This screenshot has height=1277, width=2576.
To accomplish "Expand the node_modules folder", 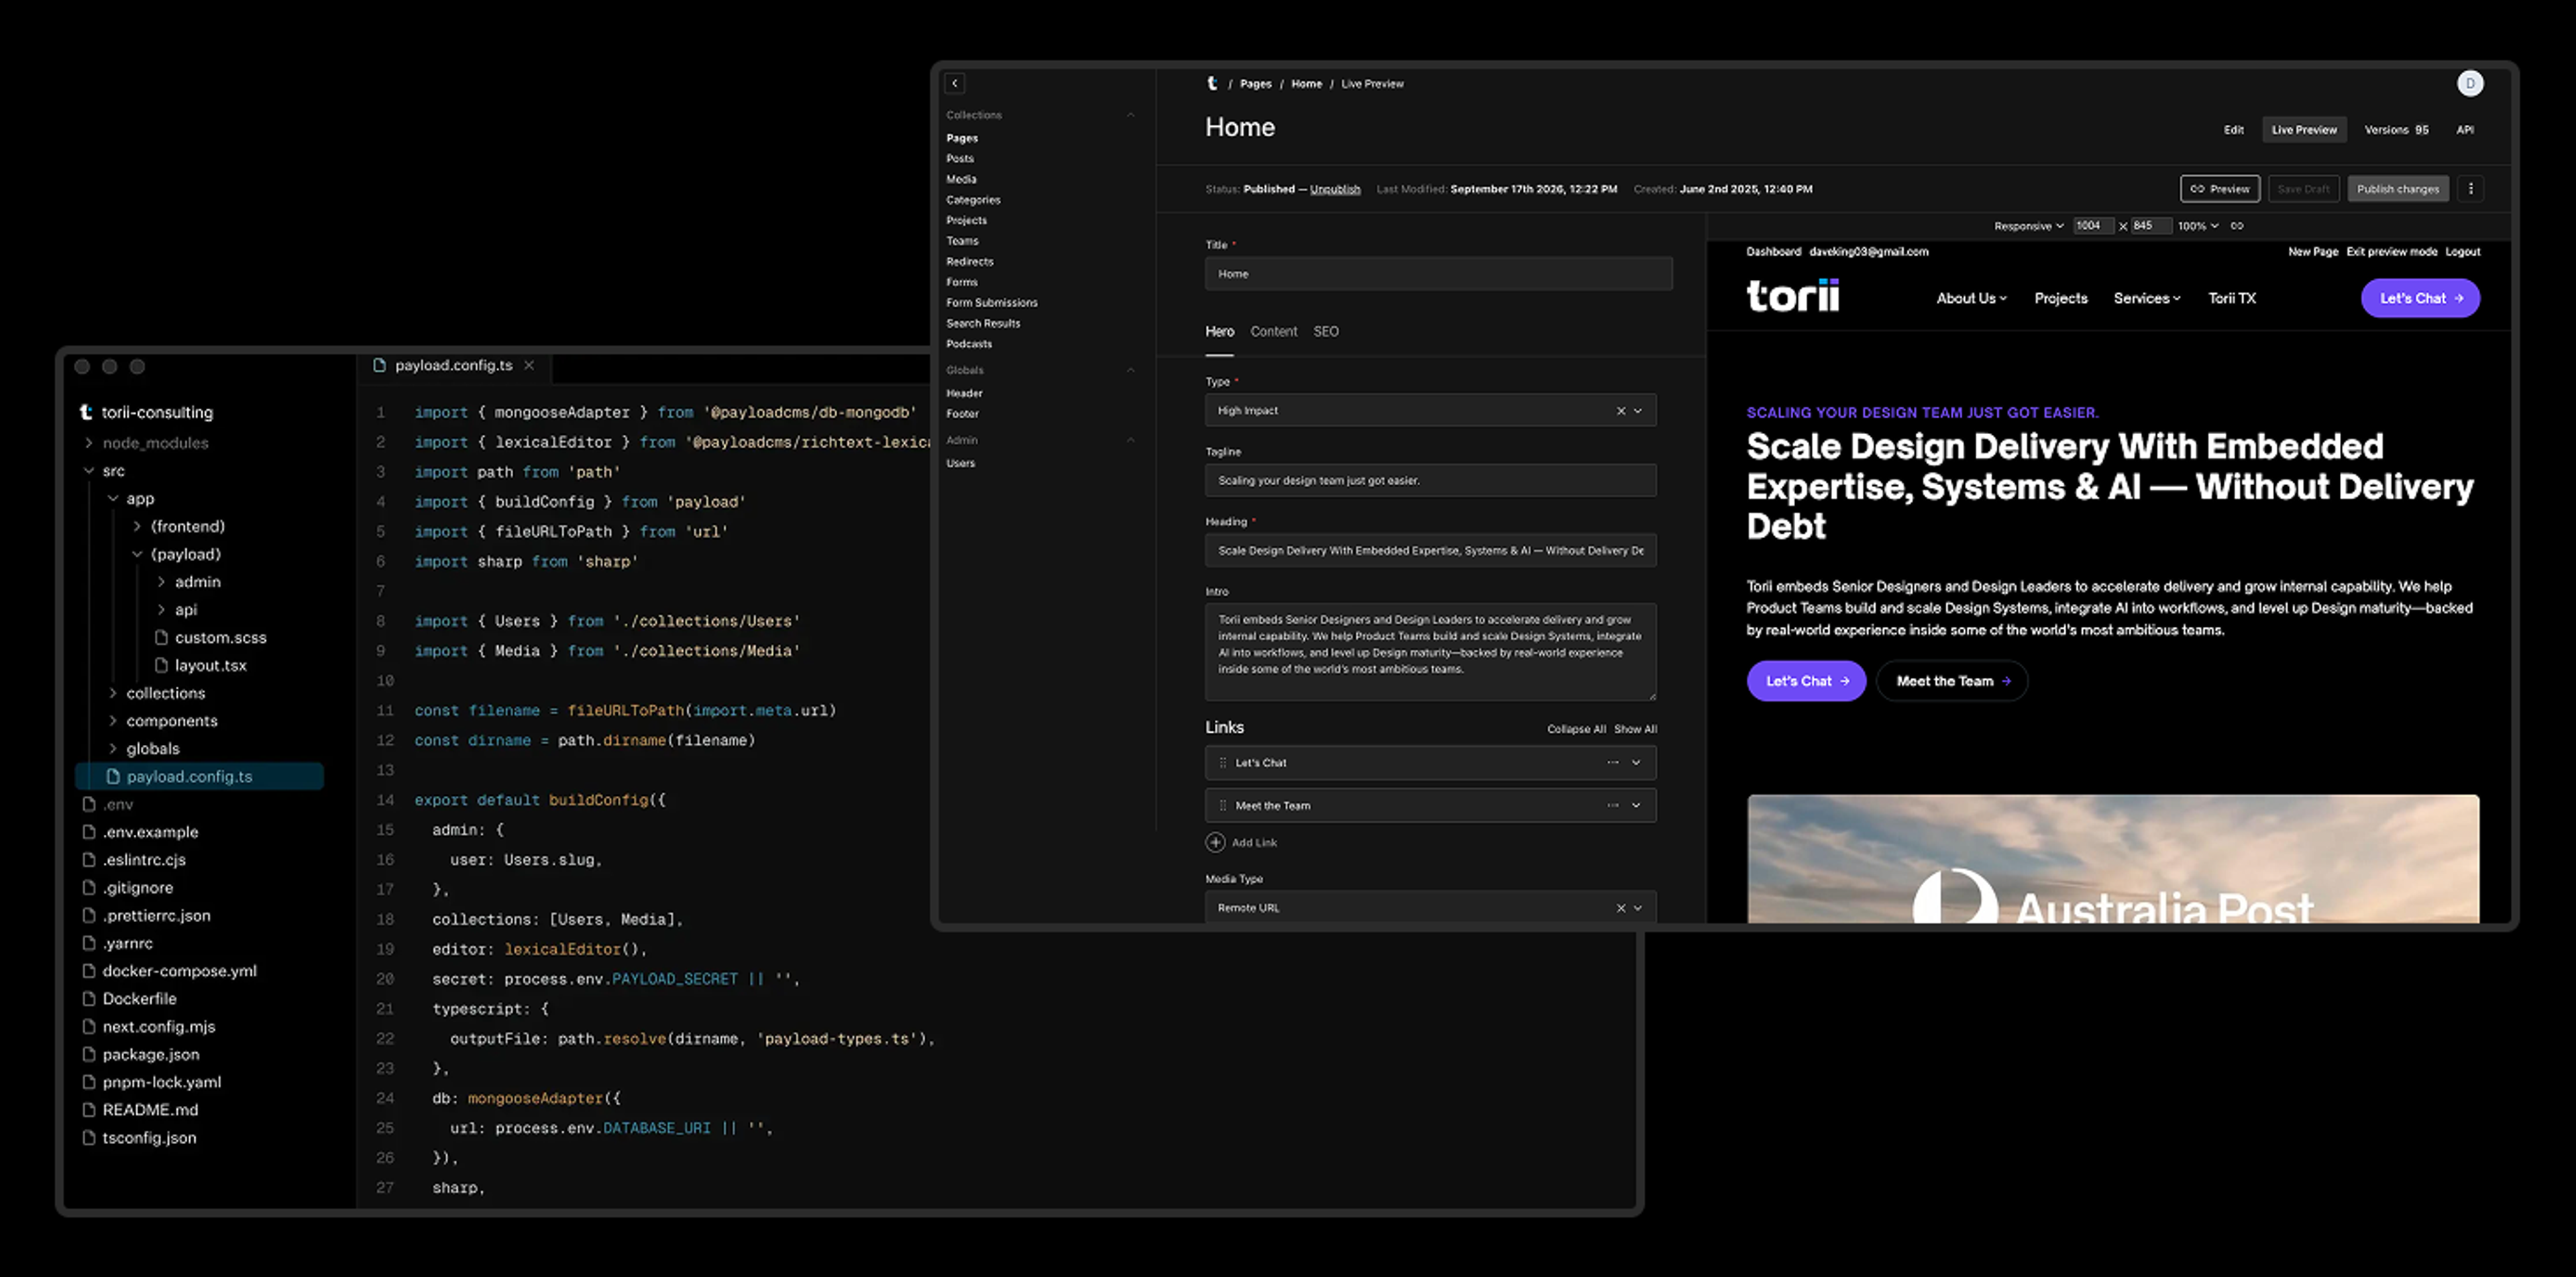I will pyautogui.click(x=88, y=443).
